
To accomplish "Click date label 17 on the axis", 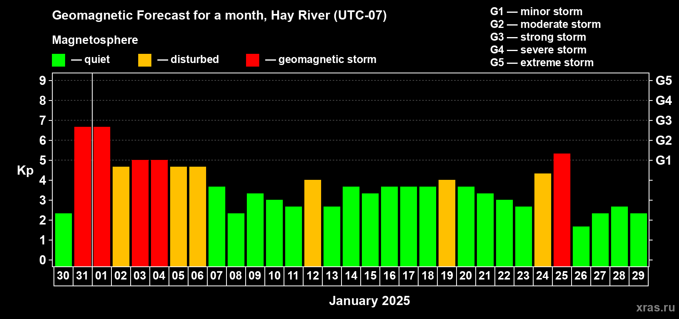I will click(408, 276).
